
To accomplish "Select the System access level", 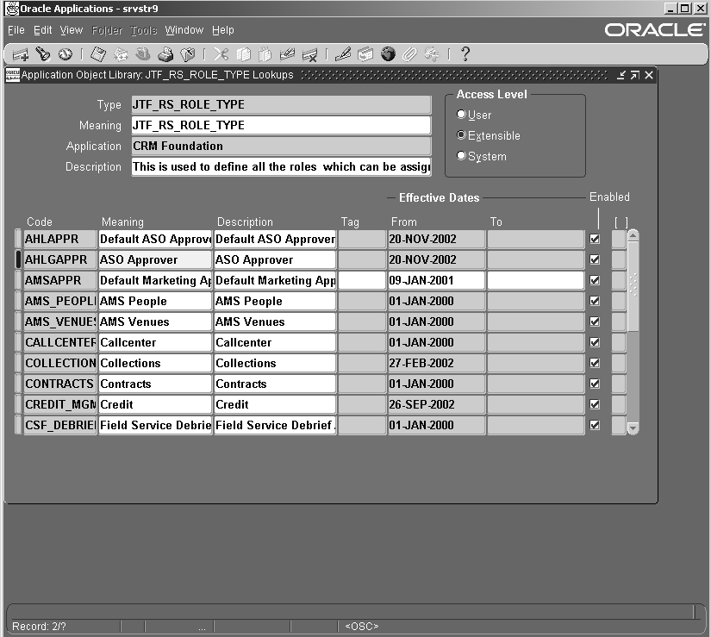I will (461, 155).
